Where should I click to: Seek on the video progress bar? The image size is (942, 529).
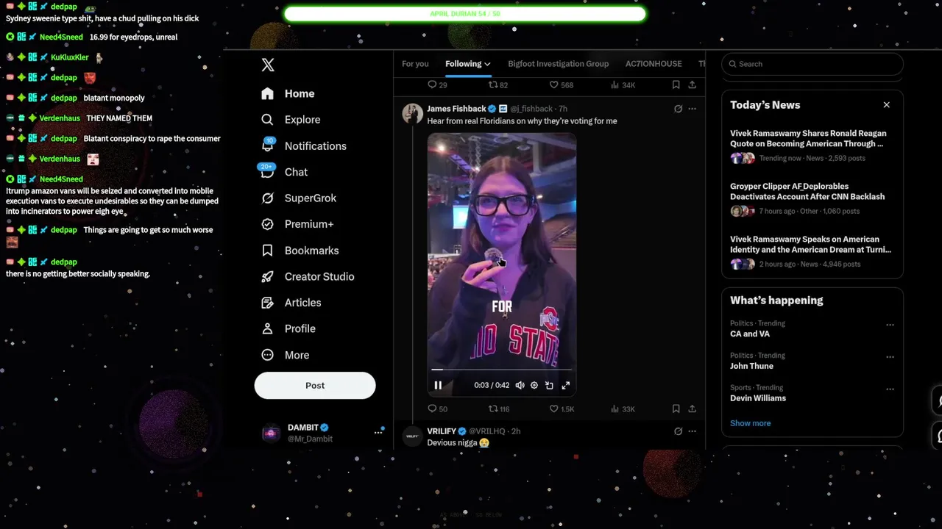point(502,370)
